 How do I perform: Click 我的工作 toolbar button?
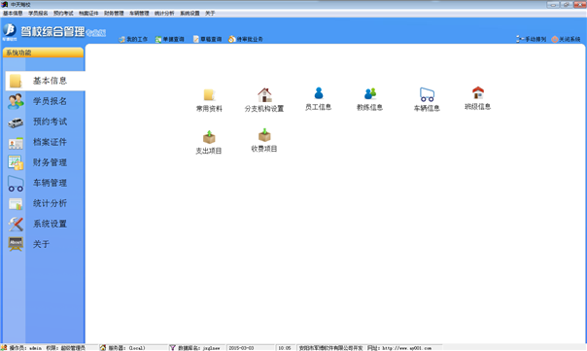tap(133, 39)
